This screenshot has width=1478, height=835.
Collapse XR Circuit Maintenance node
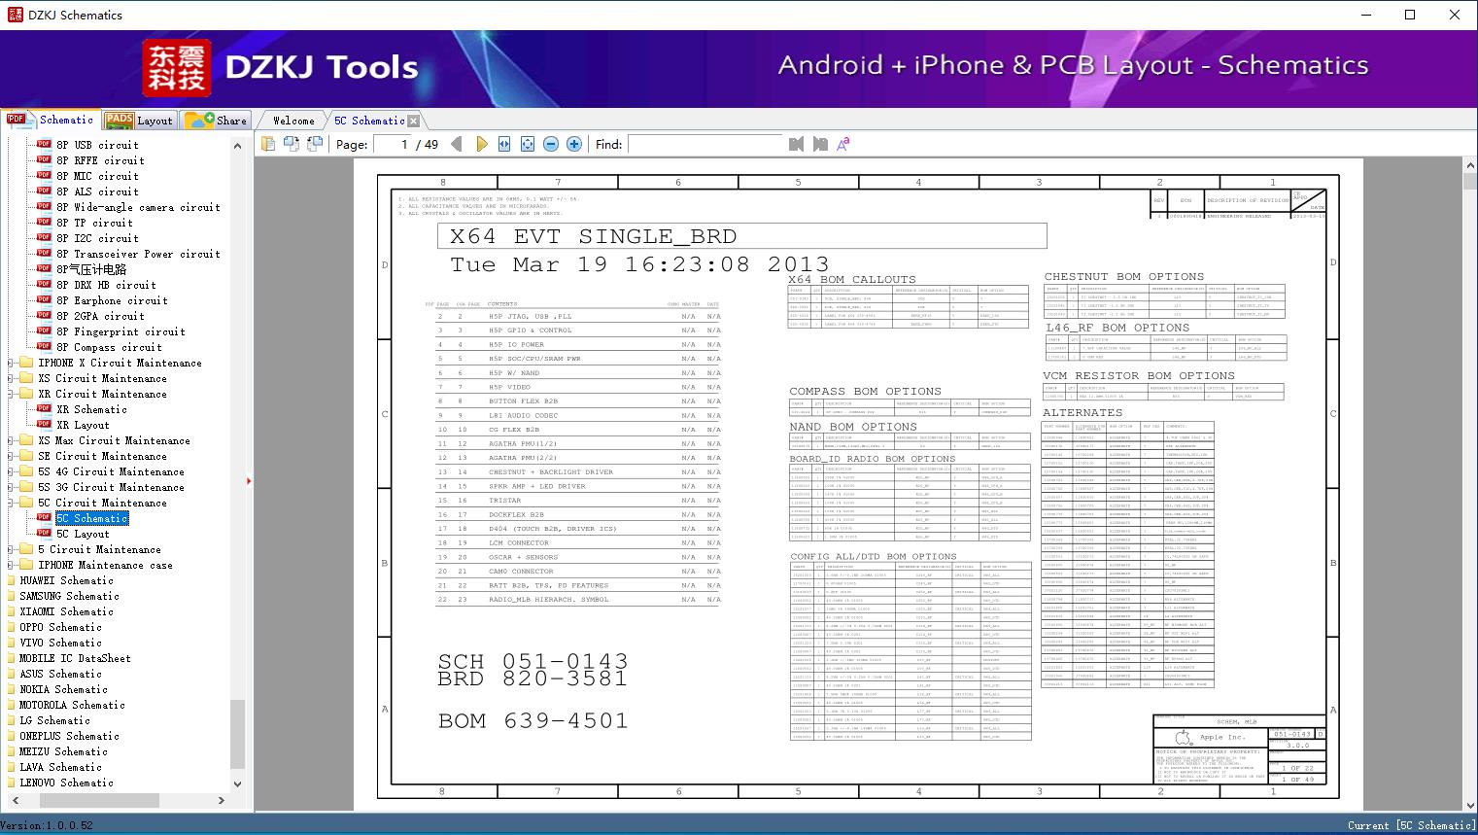click(12, 394)
